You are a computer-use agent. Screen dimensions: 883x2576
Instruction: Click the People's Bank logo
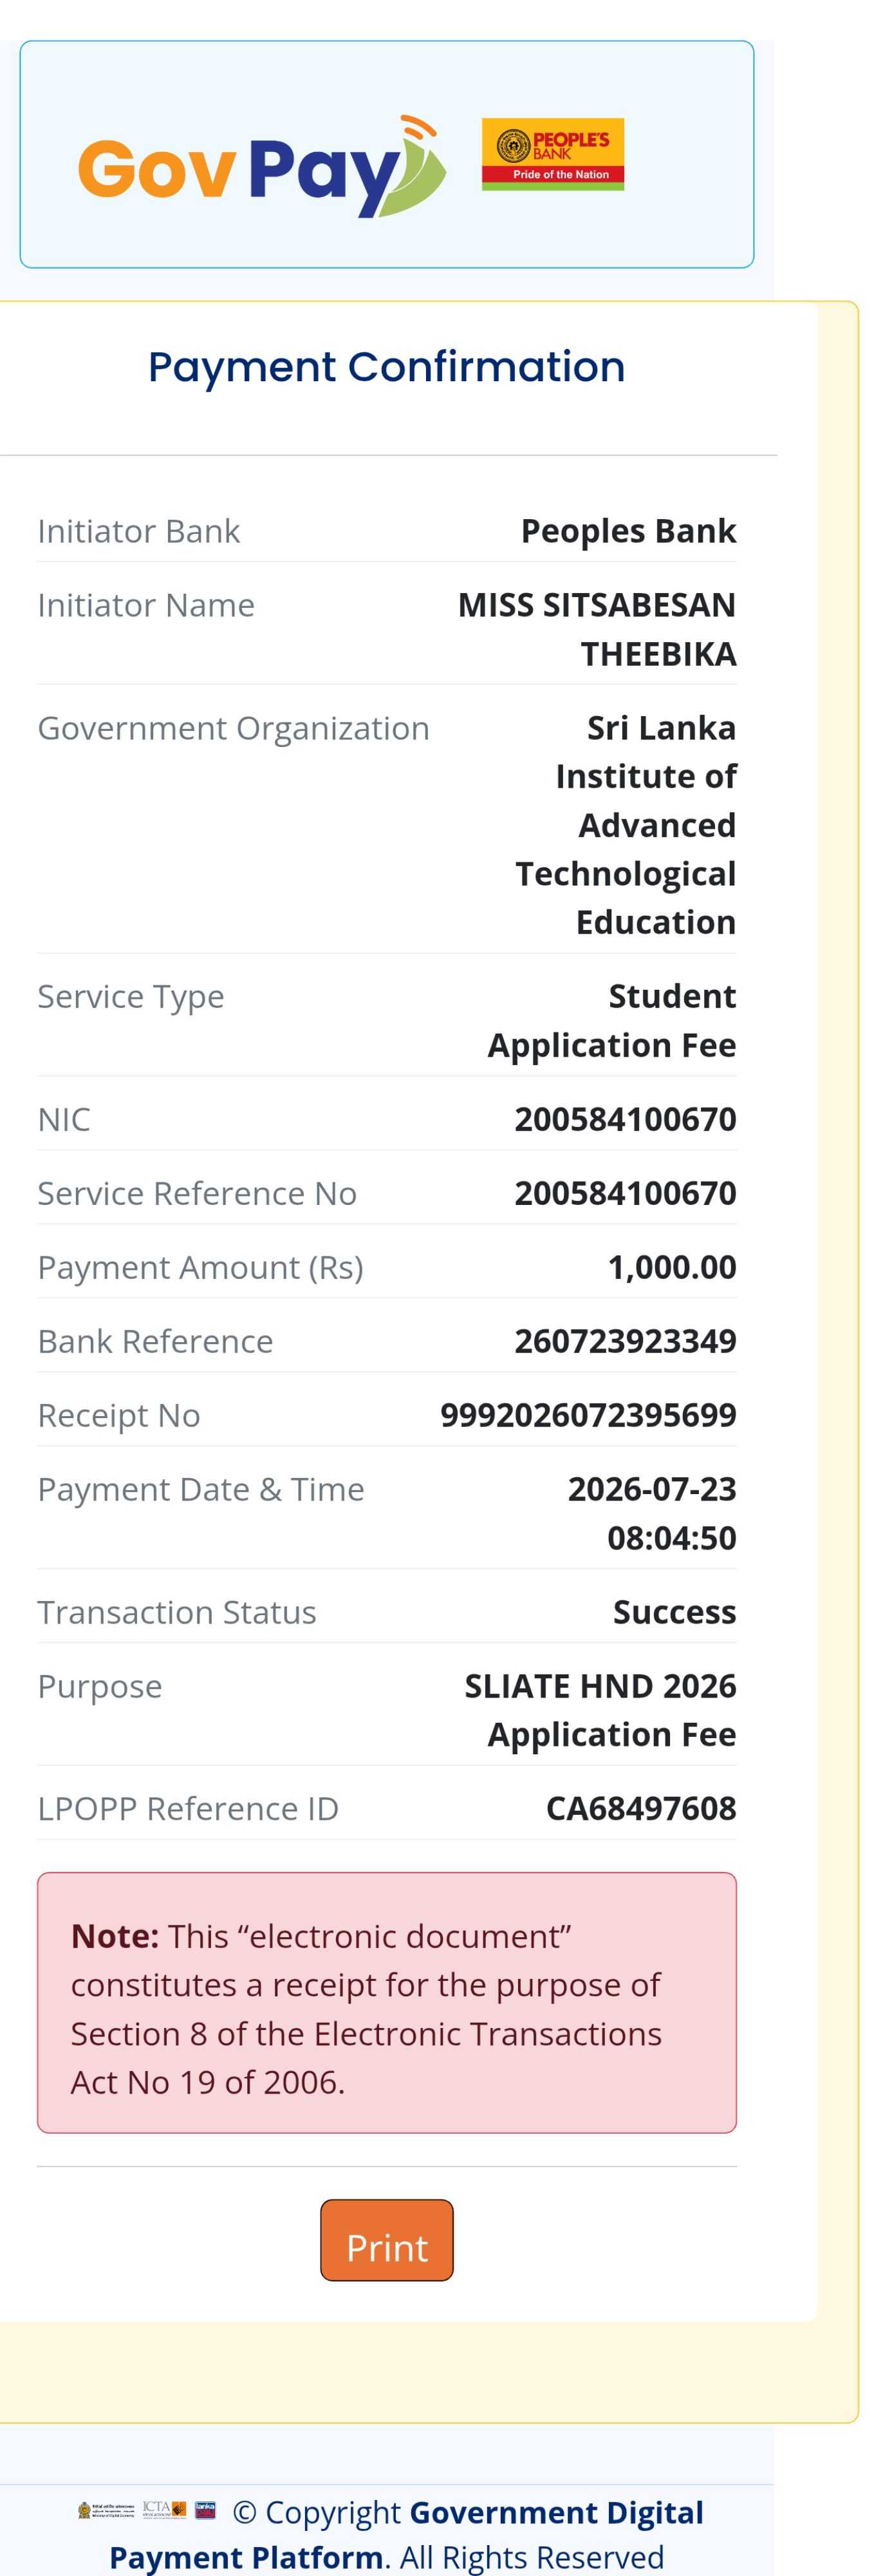point(552,154)
